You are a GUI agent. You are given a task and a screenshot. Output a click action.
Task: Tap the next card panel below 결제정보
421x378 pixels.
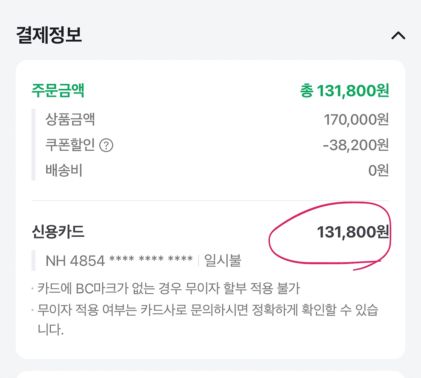tap(210, 374)
